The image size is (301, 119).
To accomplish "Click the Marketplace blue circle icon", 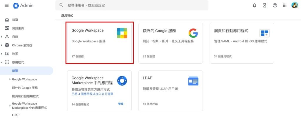I will coord(122,80).
